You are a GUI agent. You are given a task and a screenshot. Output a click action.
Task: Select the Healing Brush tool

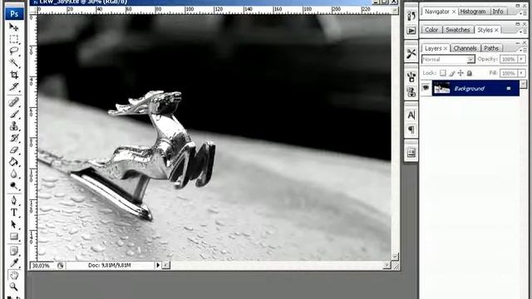(x=13, y=101)
